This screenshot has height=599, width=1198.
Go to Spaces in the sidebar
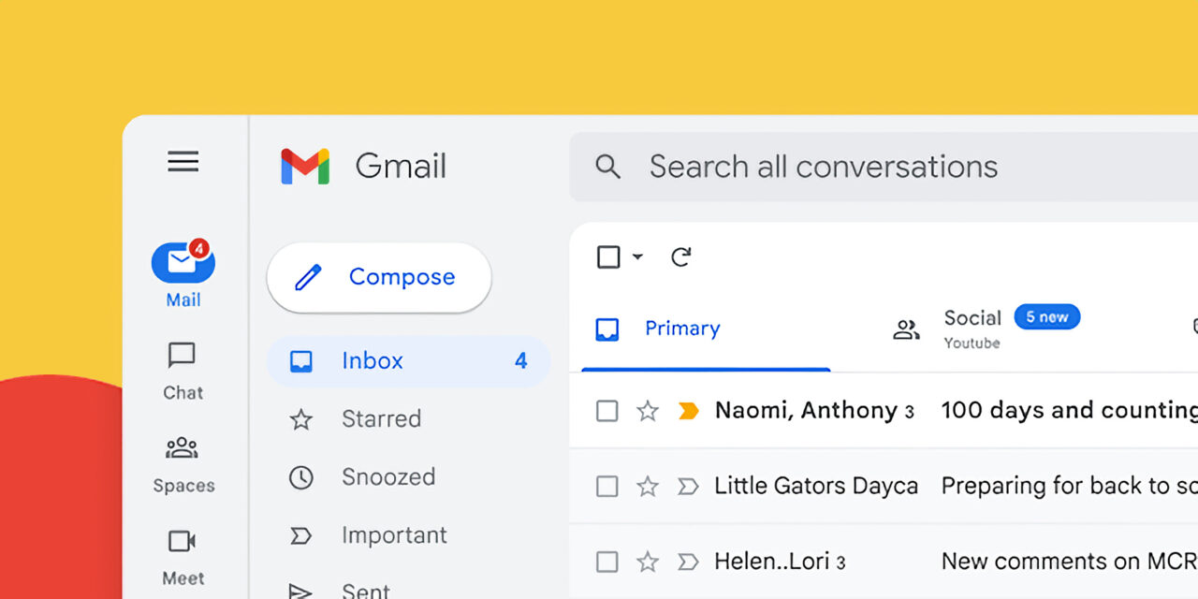[x=183, y=449]
